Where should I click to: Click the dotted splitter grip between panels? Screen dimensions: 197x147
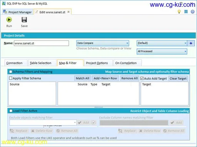(98, 107)
